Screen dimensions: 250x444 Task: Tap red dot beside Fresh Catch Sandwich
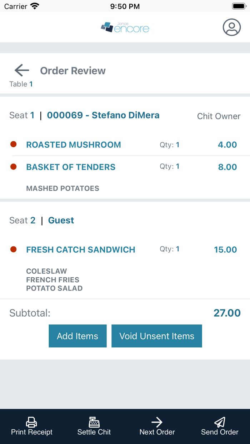(14, 249)
